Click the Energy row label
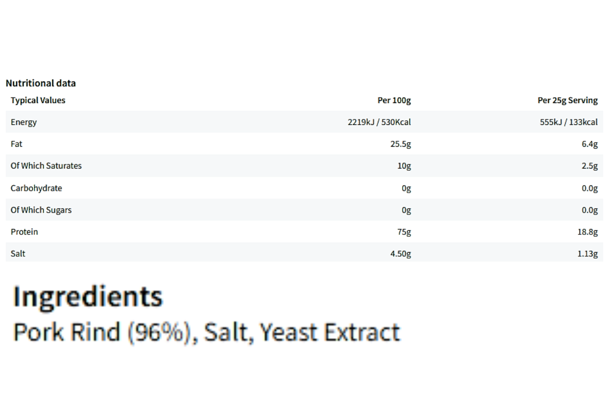Image resolution: width=607 pixels, height=404 pixels. pyautogui.click(x=24, y=122)
